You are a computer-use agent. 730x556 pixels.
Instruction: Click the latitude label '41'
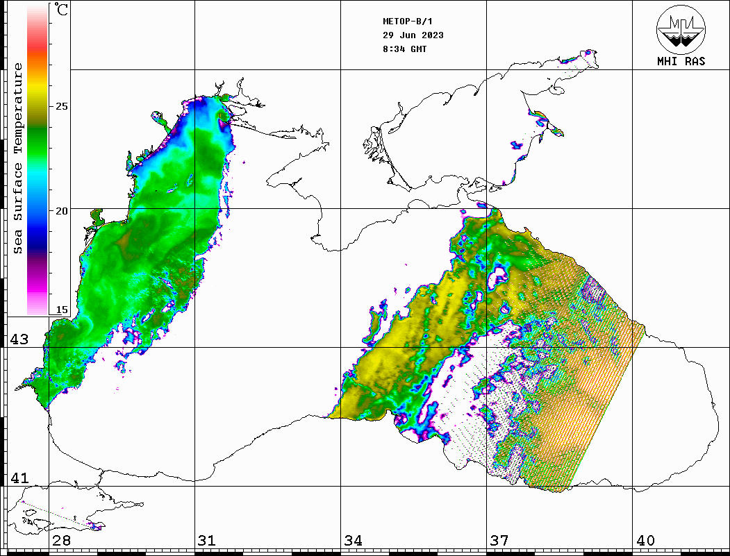coord(19,478)
